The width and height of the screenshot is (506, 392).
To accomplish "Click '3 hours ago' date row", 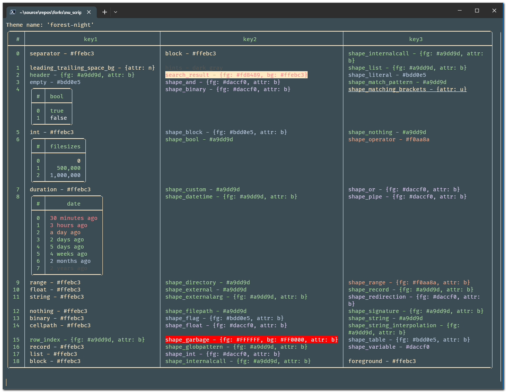I will tap(69, 225).
